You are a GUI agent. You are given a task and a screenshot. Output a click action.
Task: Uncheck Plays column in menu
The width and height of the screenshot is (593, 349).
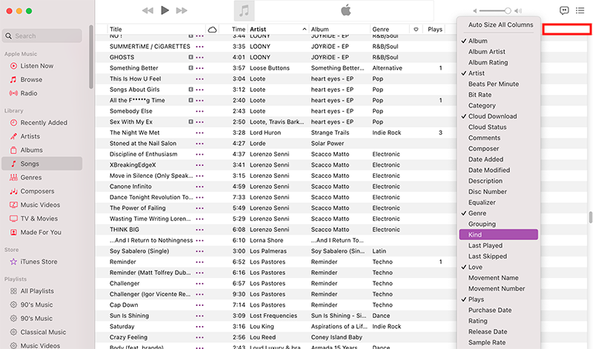click(x=498, y=299)
